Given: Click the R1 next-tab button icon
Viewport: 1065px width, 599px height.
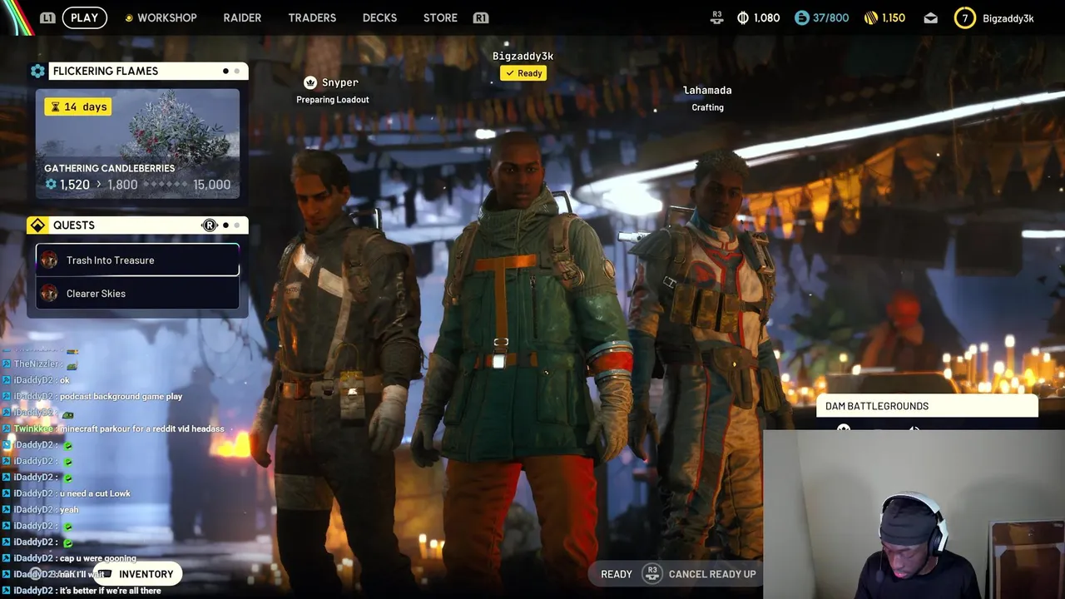Looking at the screenshot, I should [481, 17].
